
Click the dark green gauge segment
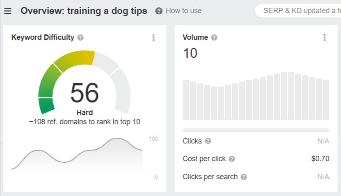pos(46,106)
